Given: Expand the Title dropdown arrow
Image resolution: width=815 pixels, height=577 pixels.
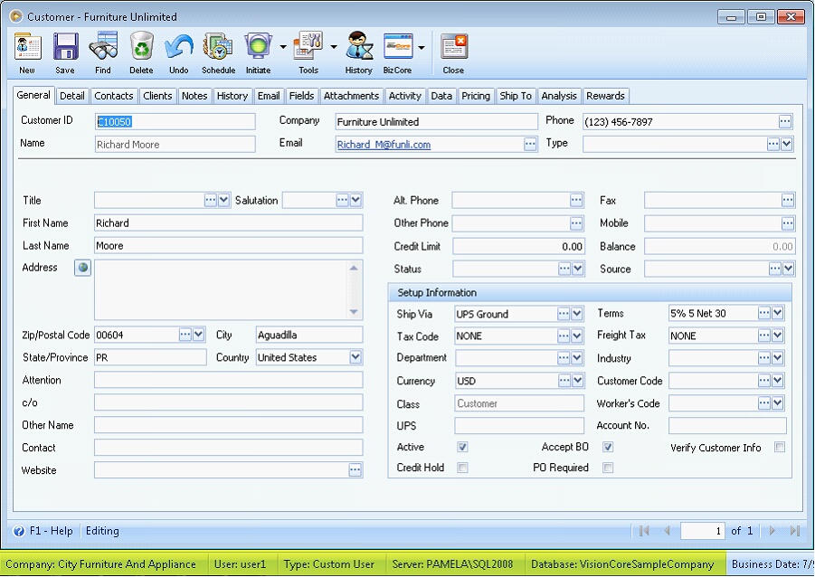Looking at the screenshot, I should 223,200.
